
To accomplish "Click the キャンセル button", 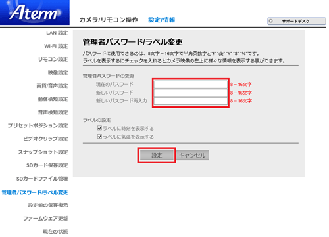I will [x=193, y=155].
